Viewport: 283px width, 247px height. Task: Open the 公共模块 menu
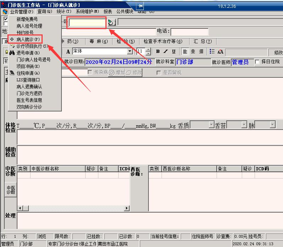click(x=125, y=12)
